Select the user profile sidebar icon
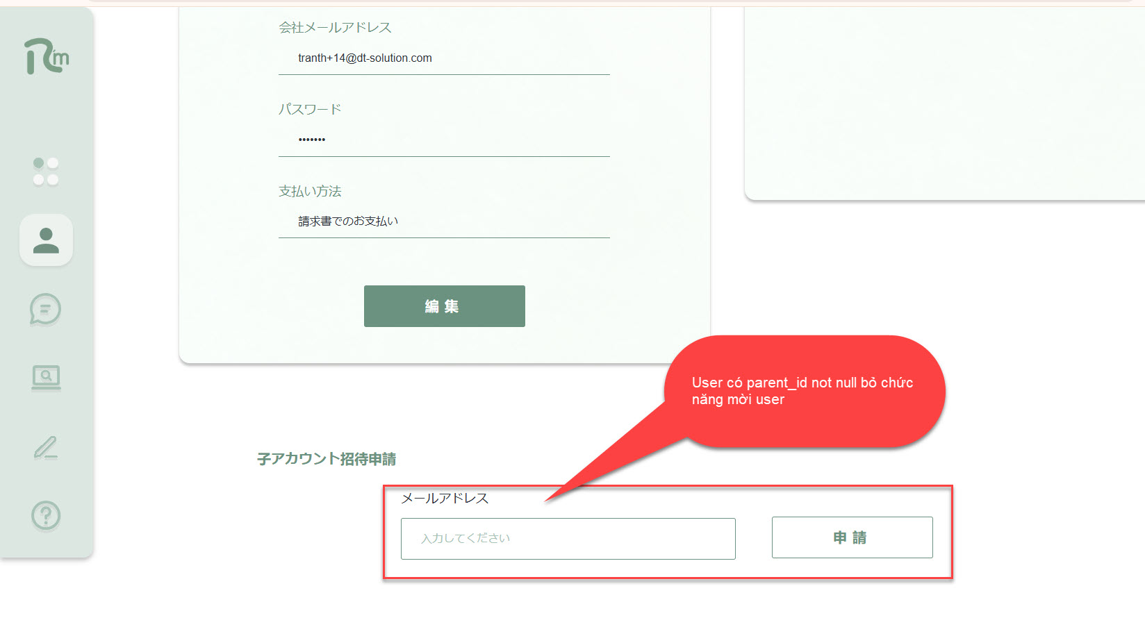The width and height of the screenshot is (1145, 627). click(46, 240)
